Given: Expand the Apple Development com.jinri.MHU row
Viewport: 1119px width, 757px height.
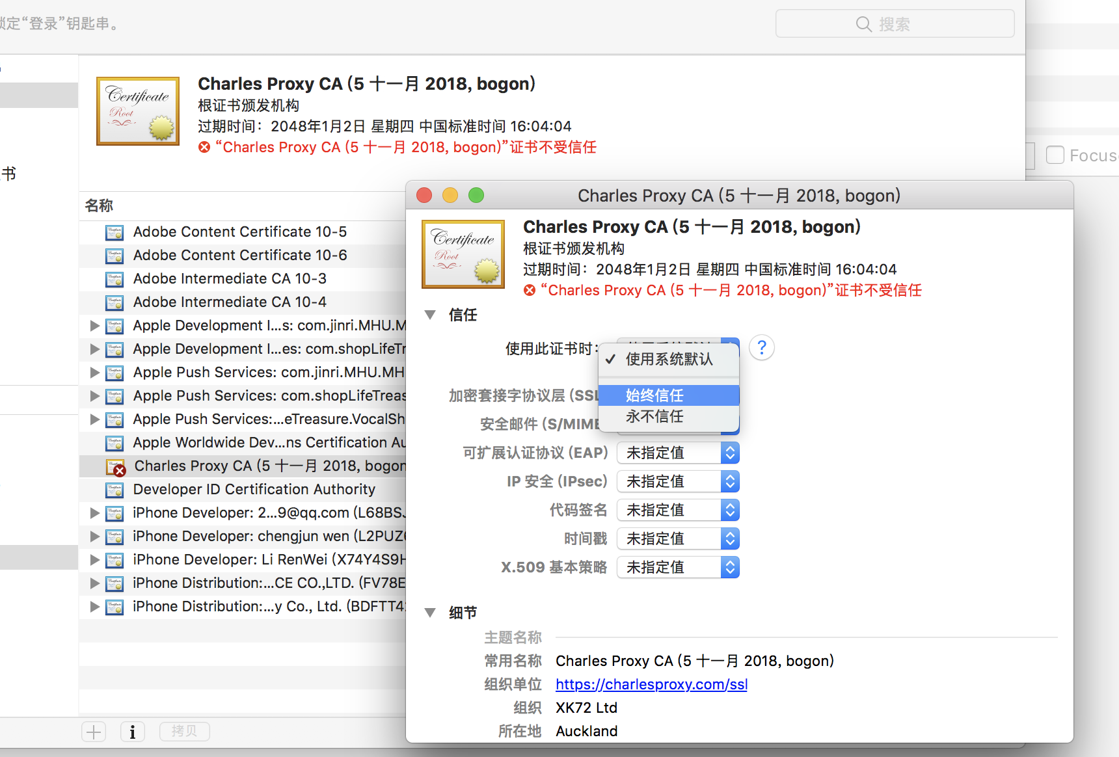Looking at the screenshot, I should pos(95,325).
